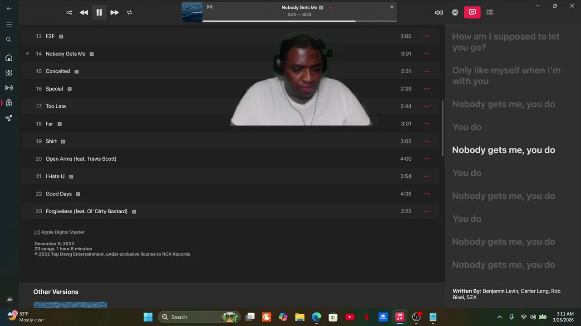Open the search in sidebar
This screenshot has height=326, width=581.
coord(9,39)
